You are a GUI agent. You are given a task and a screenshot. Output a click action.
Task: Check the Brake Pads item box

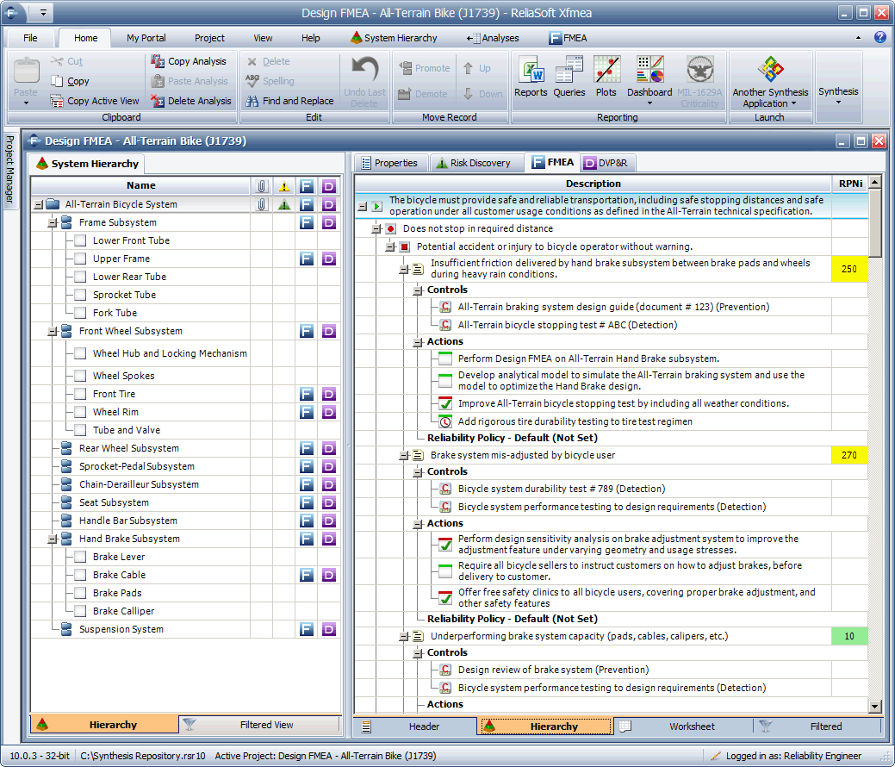(80, 593)
